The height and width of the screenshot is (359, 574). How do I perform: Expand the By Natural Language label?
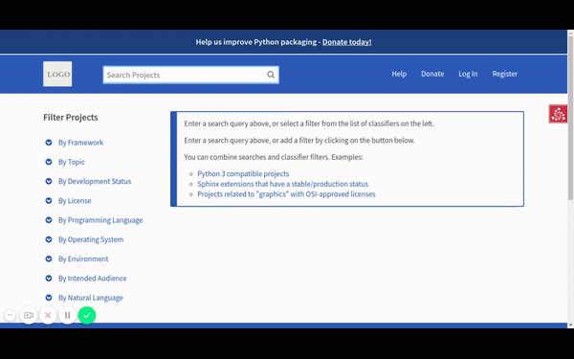point(91,298)
